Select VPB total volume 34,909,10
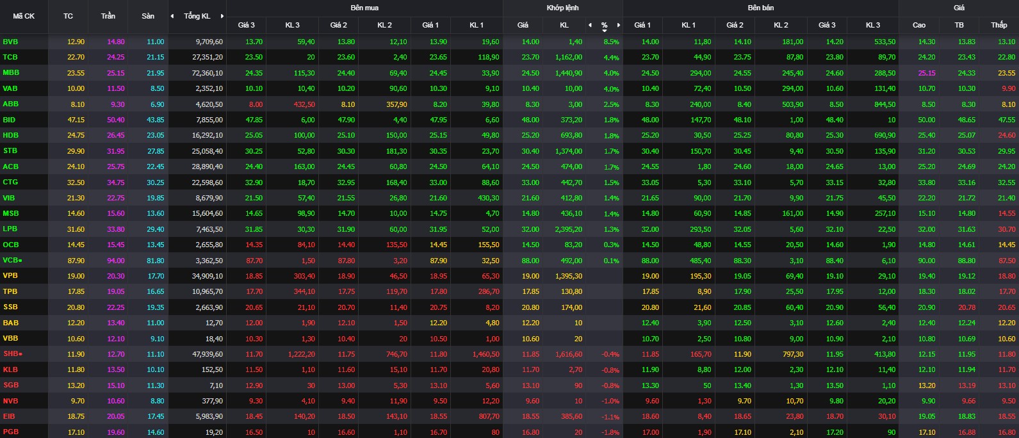 [208, 276]
